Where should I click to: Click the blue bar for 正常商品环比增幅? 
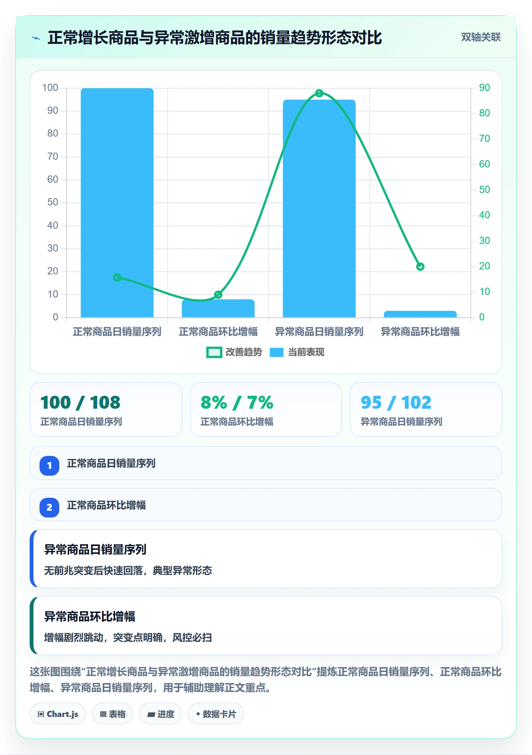click(218, 308)
